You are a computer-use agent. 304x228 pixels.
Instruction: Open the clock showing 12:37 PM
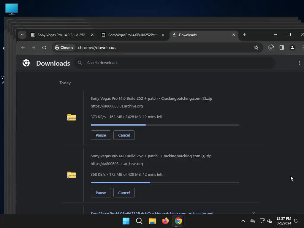click(284, 221)
